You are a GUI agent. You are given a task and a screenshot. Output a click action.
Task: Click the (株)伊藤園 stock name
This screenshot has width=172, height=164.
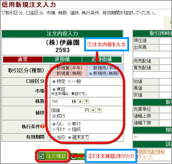[62, 42]
